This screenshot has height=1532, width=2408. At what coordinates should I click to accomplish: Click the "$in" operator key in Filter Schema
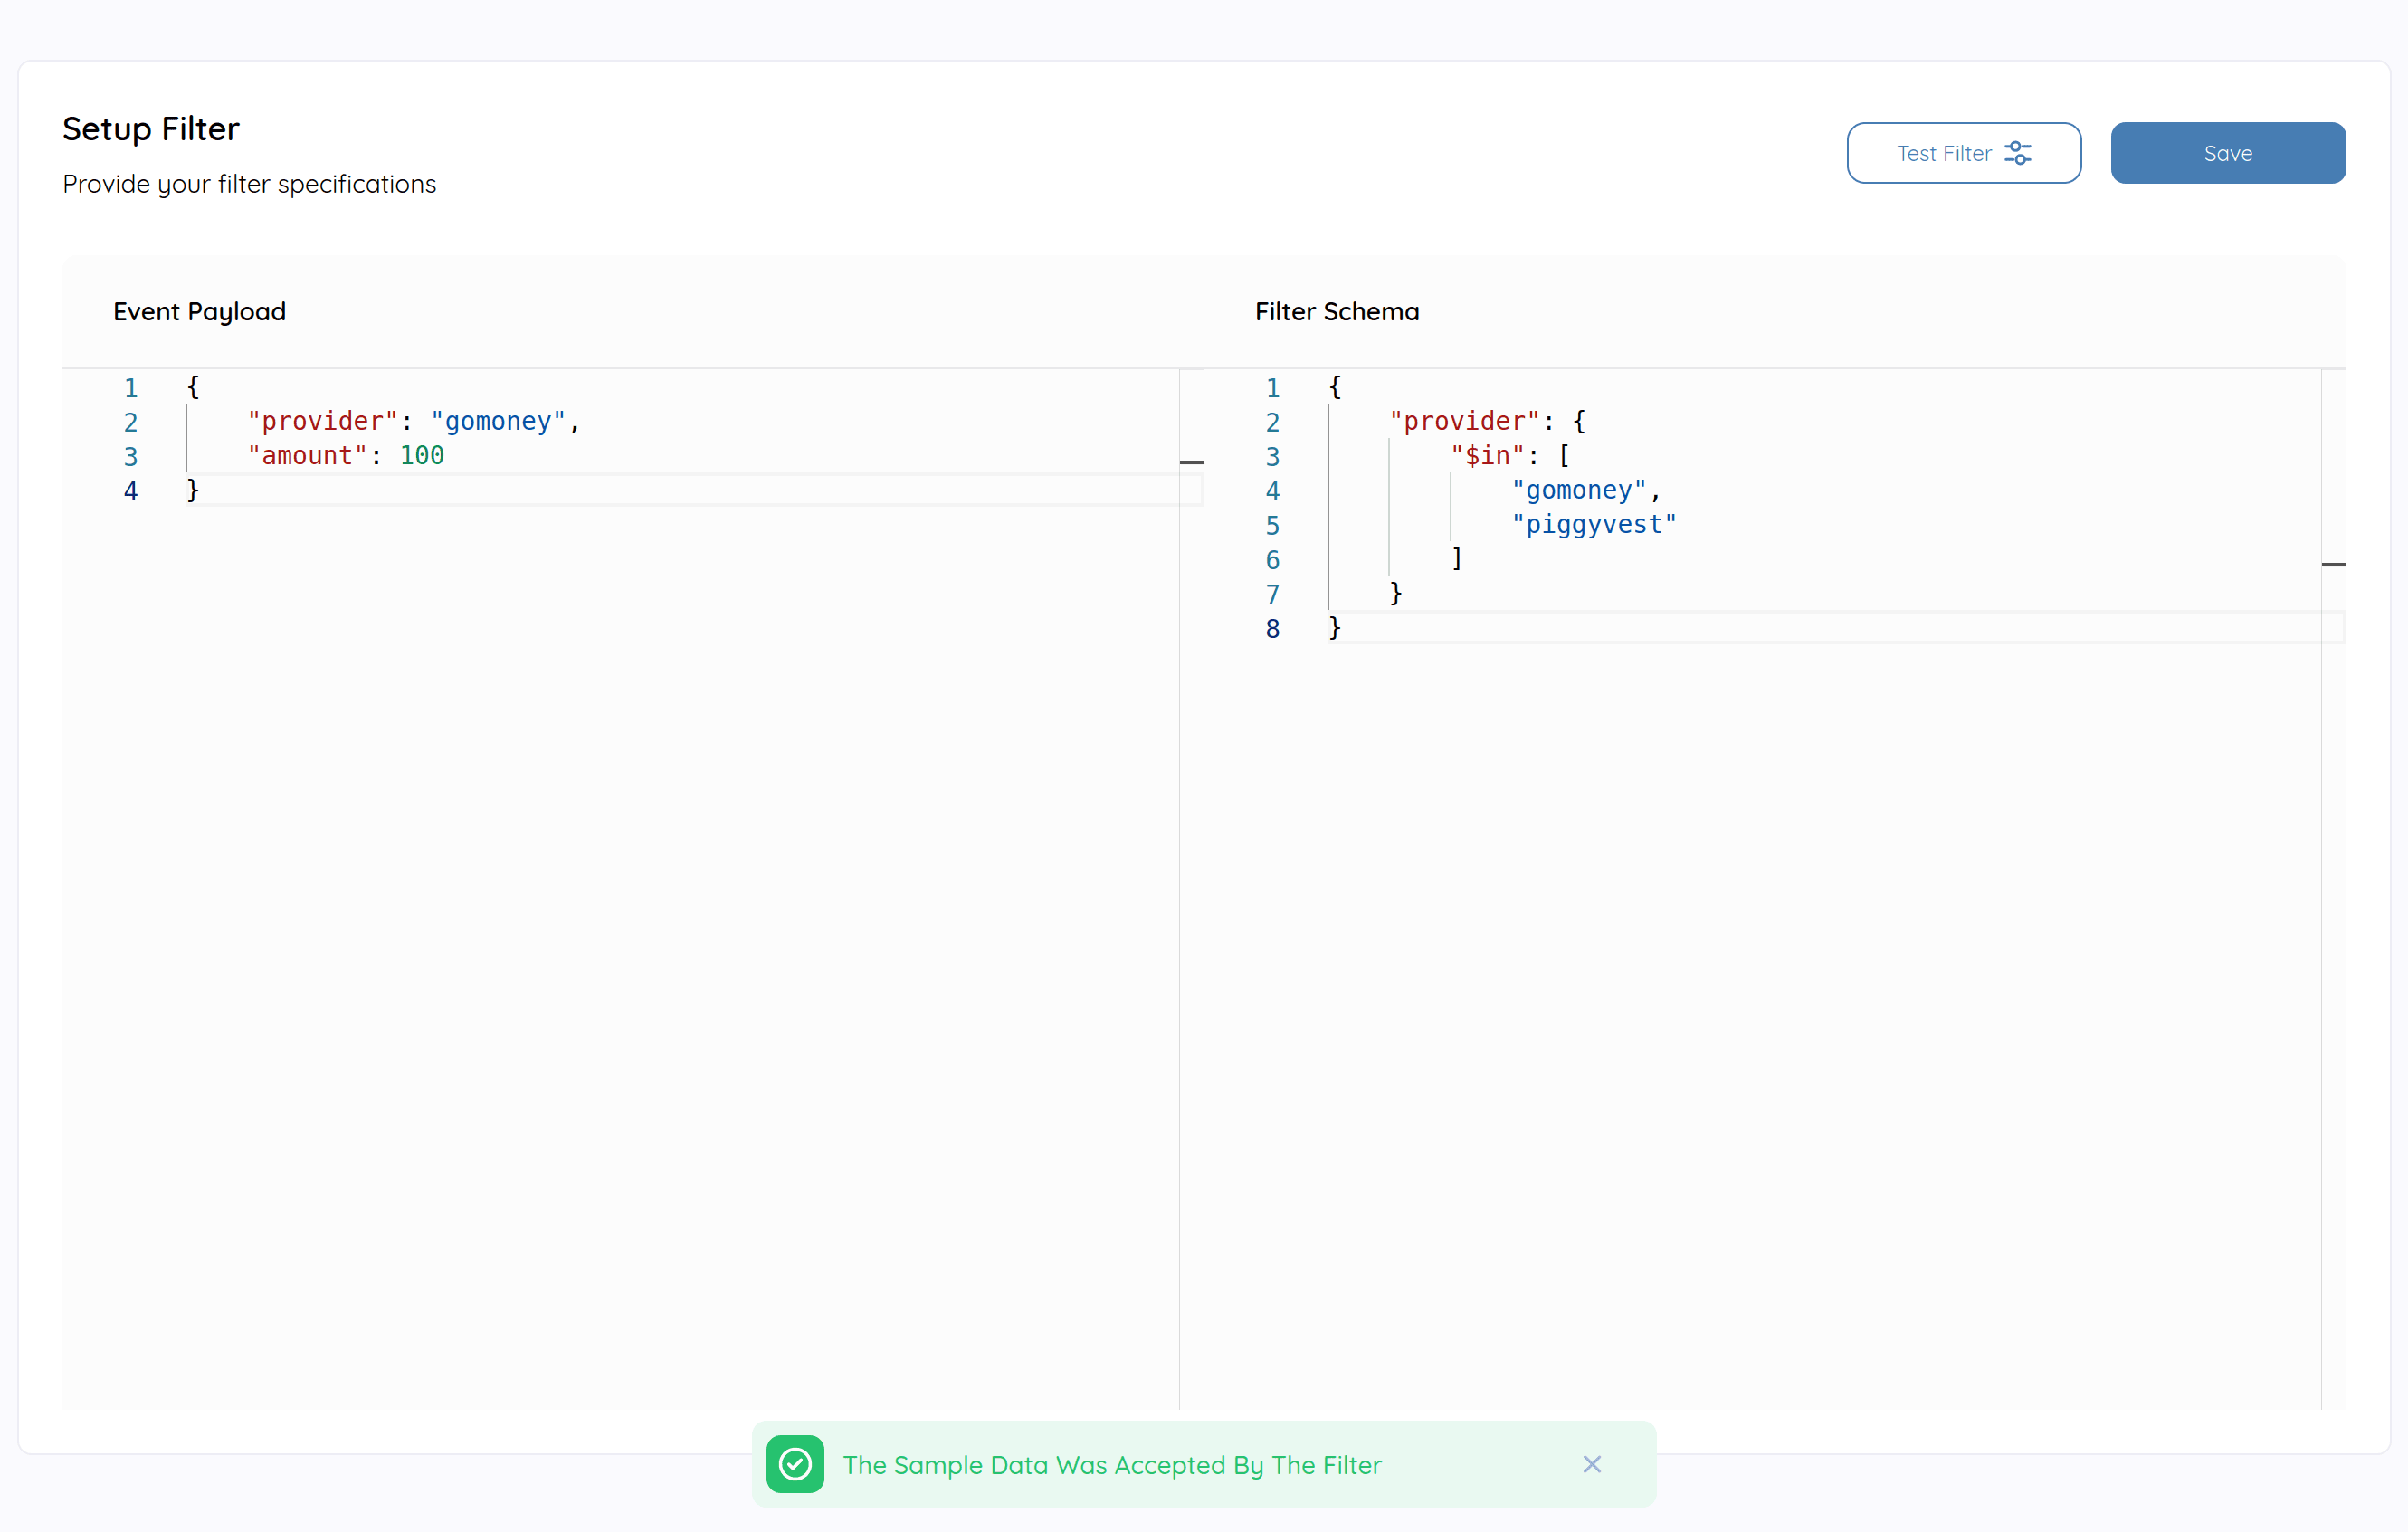pyautogui.click(x=1488, y=455)
